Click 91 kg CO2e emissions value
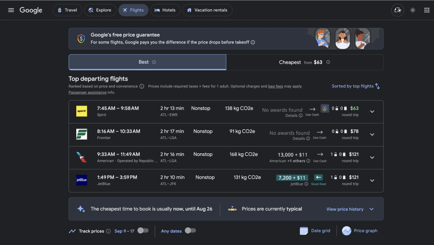The image size is (434, 245). click(242, 131)
